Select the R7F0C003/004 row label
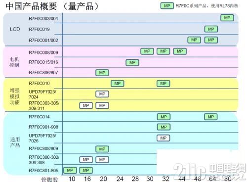The image size is (247, 182). [x=43, y=18]
